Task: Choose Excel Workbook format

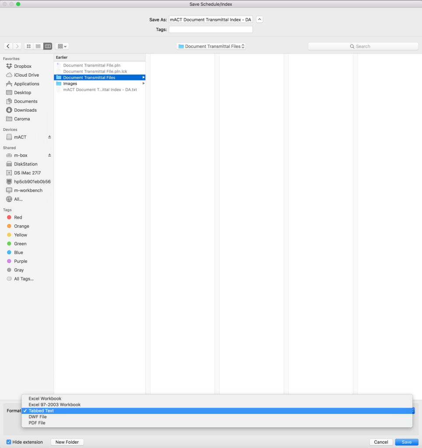Action: [45, 399]
